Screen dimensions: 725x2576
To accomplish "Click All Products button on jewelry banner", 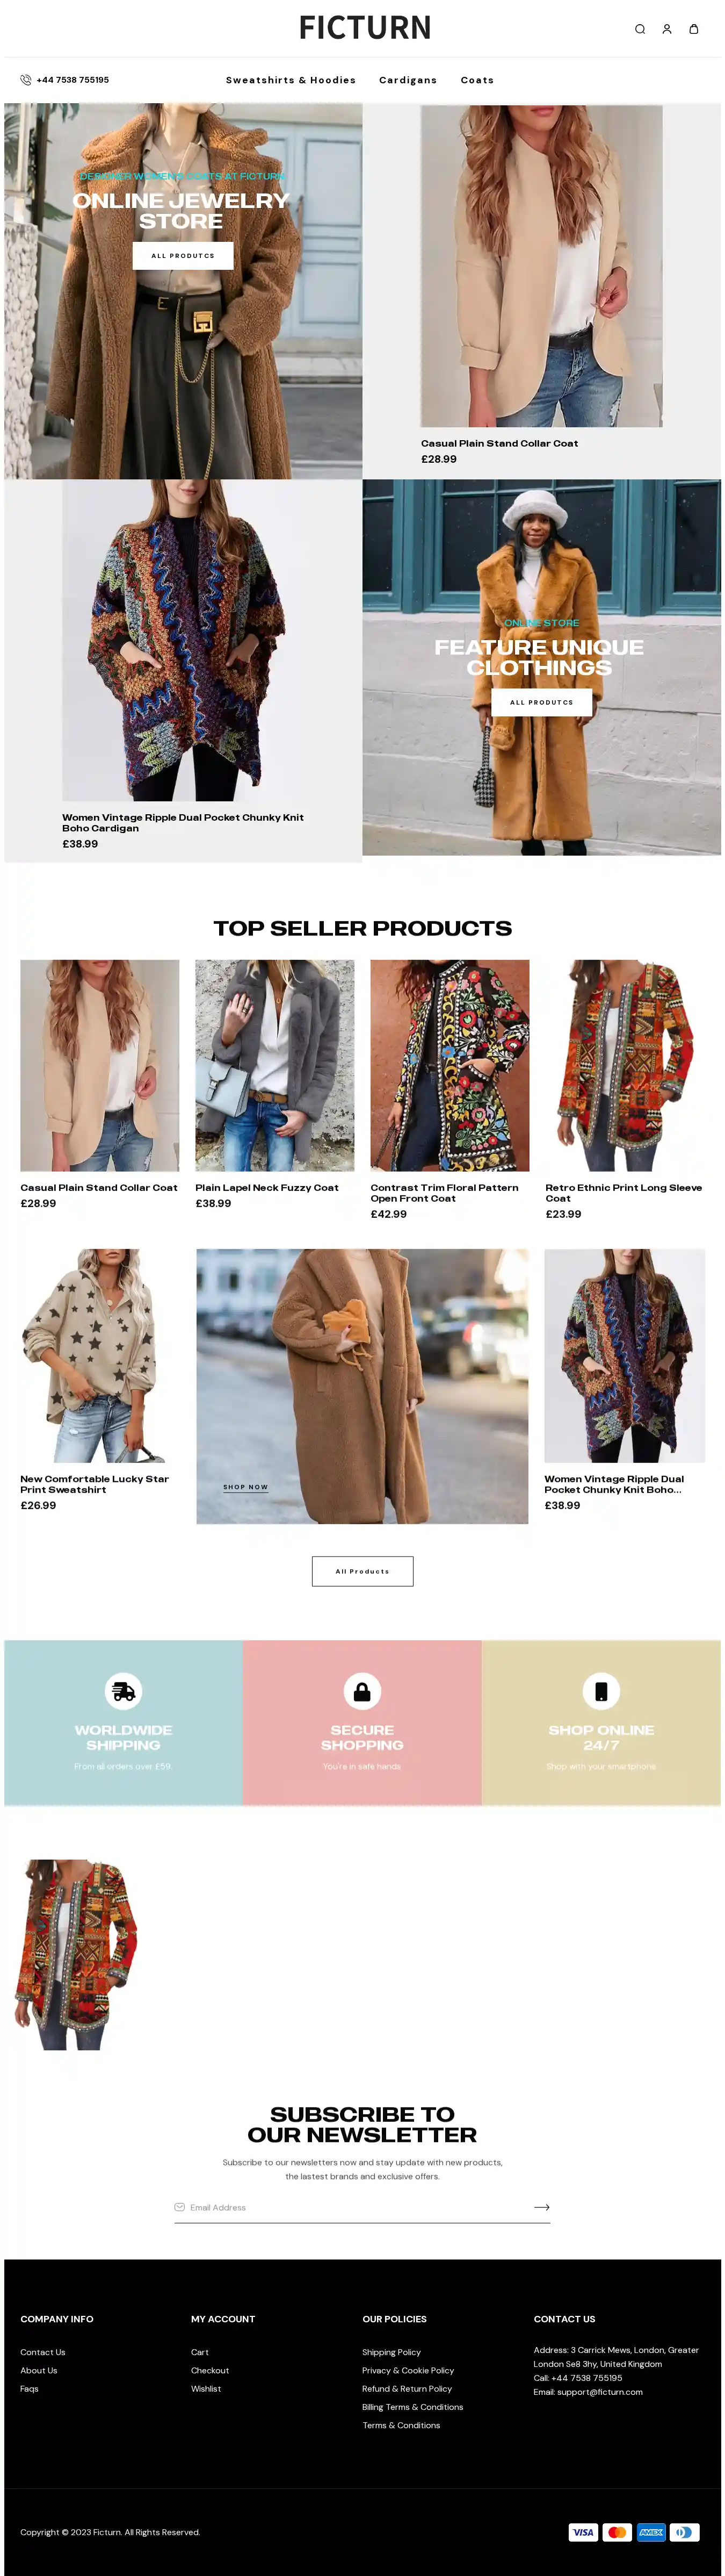I will coord(183,256).
